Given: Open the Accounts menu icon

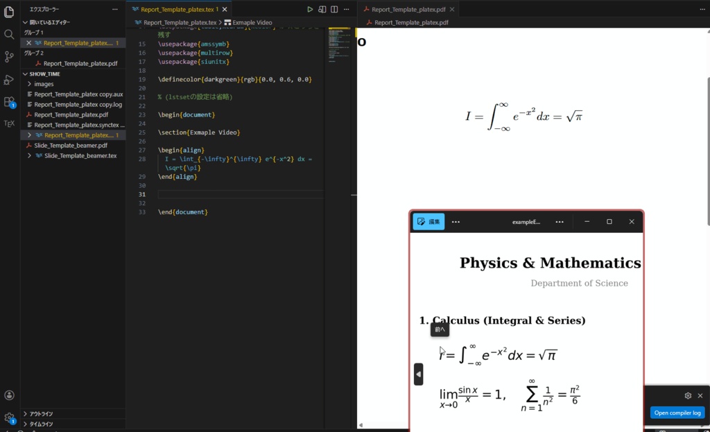Looking at the screenshot, I should (9, 395).
